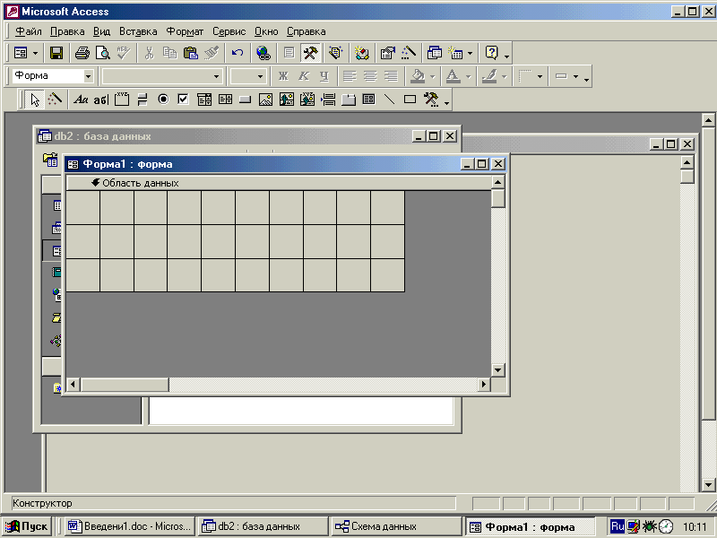Select the Tab Control tool
717x538 pixels.
[349, 100]
